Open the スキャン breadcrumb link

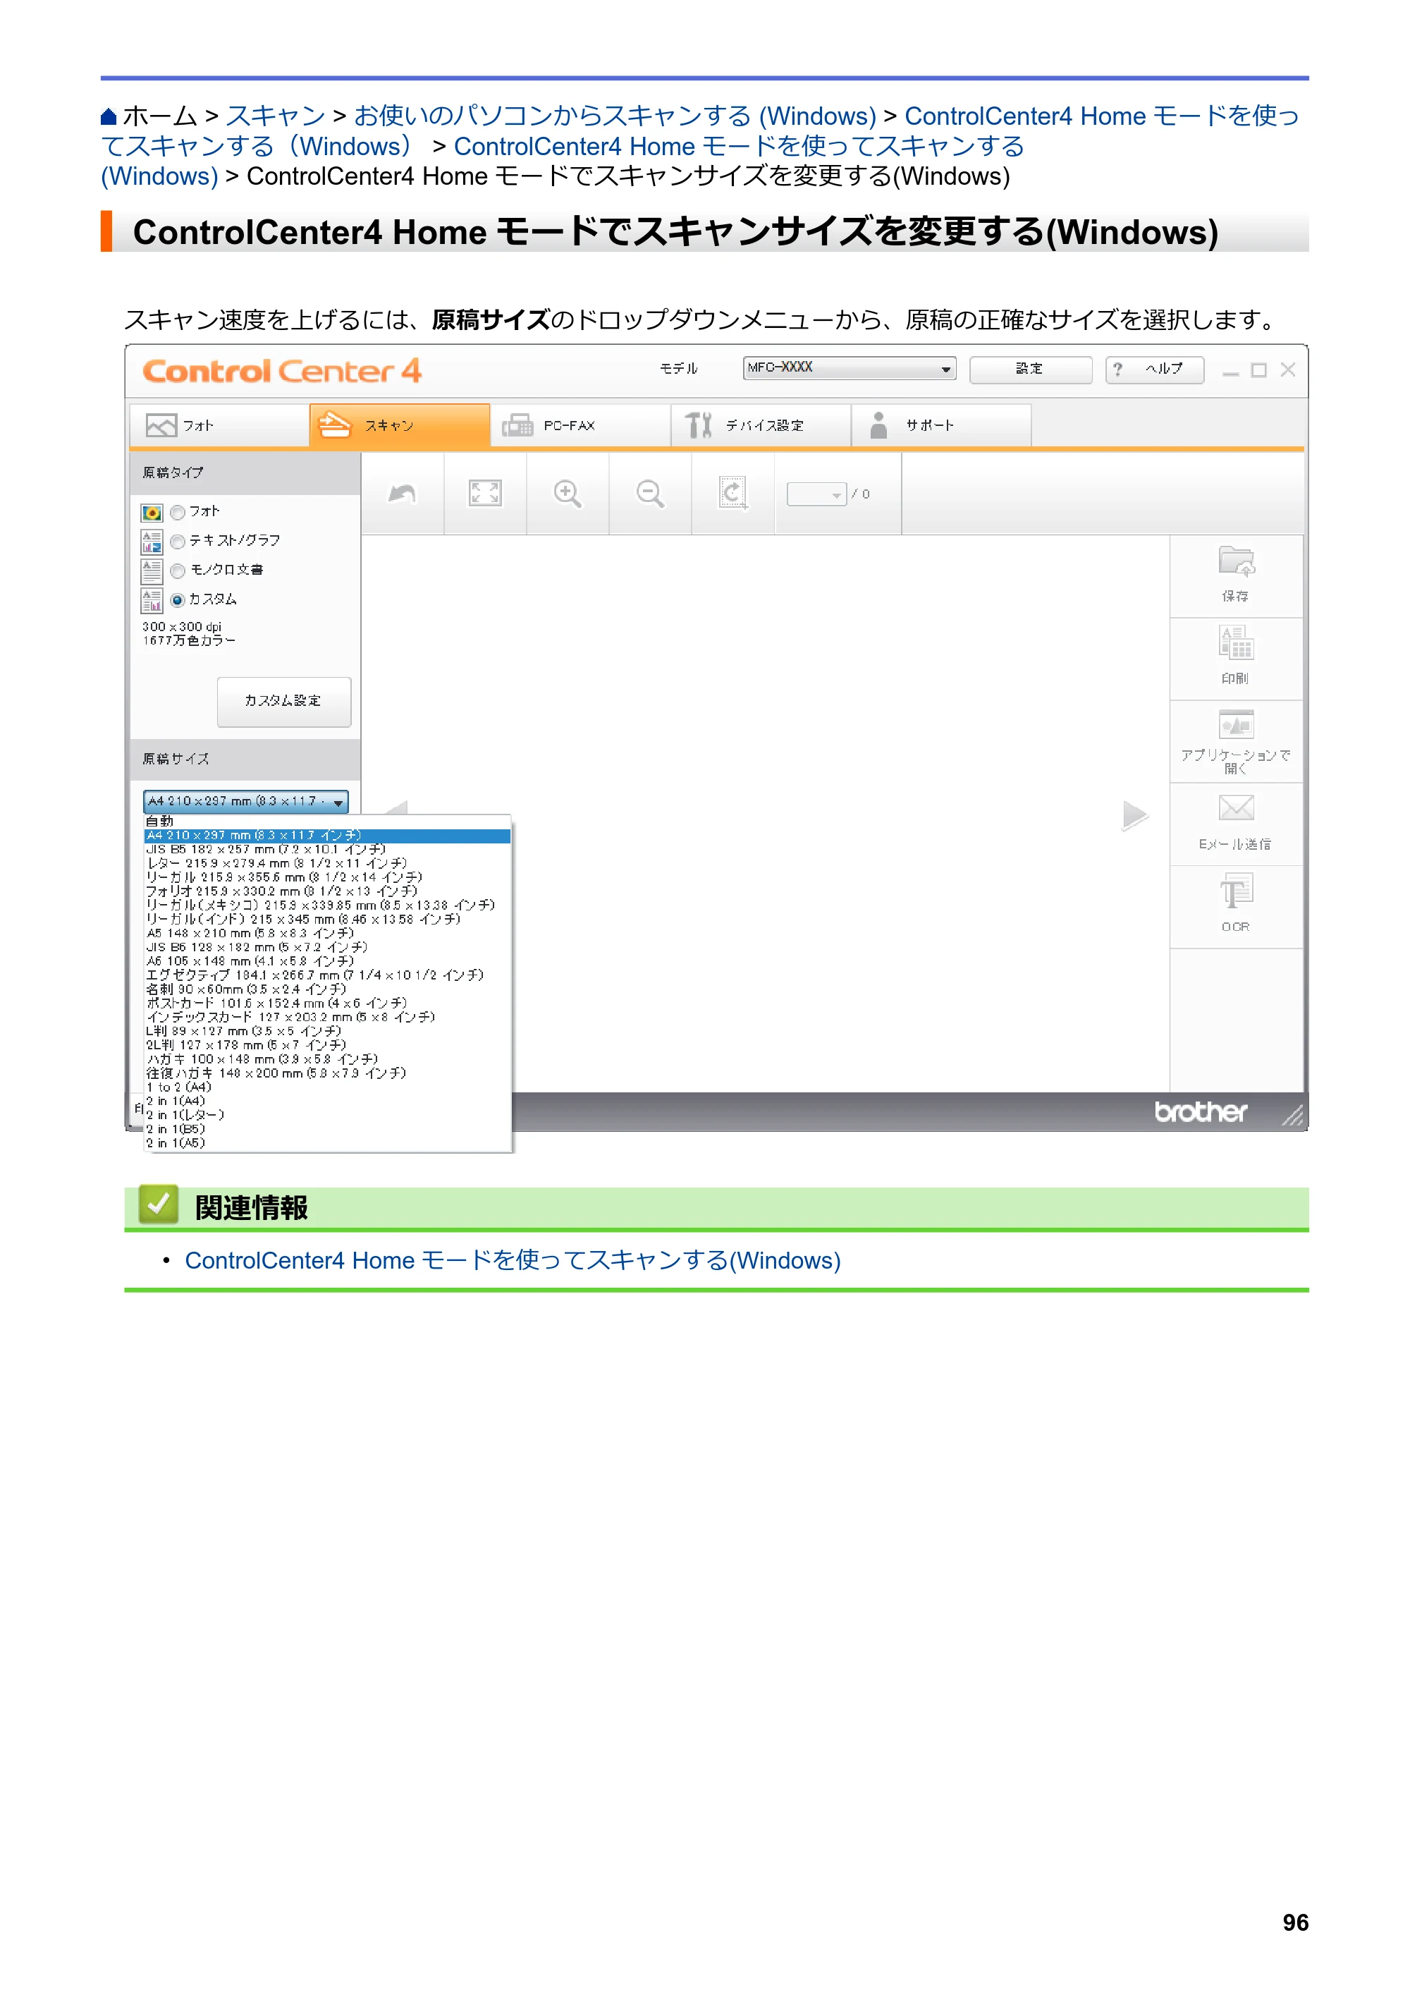(276, 116)
